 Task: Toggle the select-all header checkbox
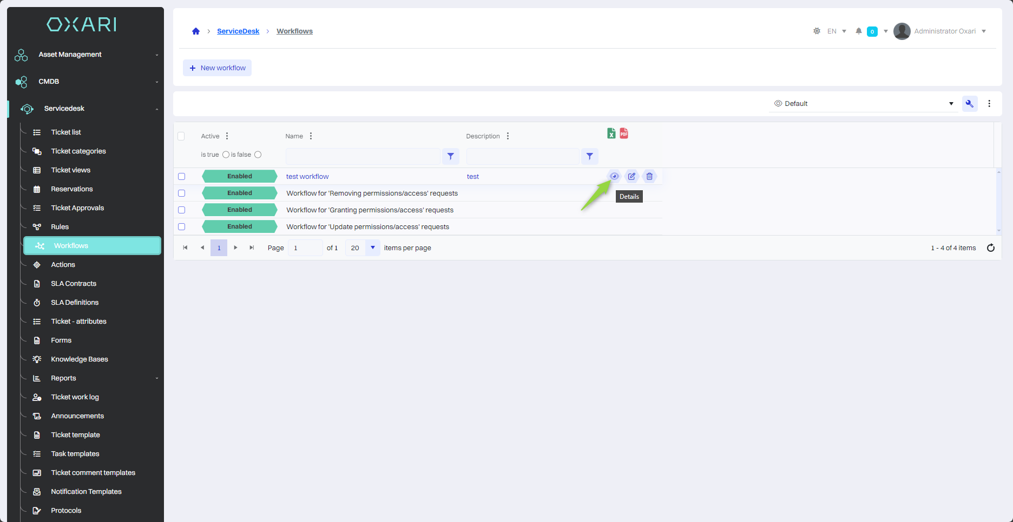[181, 136]
